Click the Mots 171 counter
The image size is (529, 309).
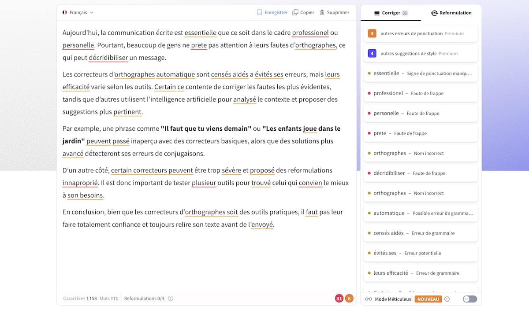(109, 298)
